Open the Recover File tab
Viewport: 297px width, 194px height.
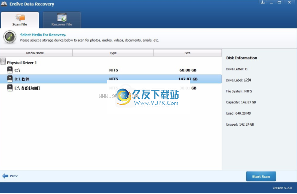pos(62,20)
